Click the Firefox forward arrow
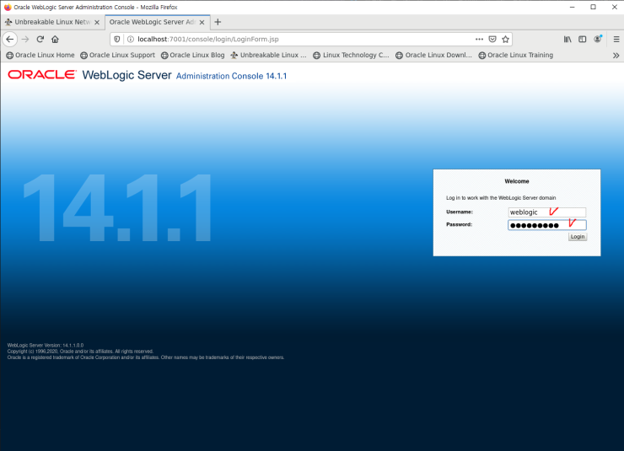The height and width of the screenshot is (451, 624). 25,39
